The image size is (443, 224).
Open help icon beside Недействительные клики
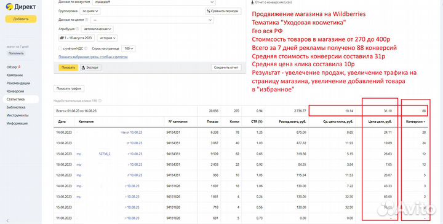(x=100, y=101)
